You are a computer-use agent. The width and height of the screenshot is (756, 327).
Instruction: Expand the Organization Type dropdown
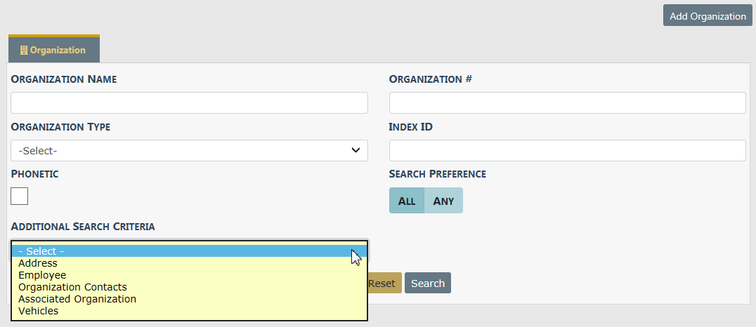coord(189,150)
